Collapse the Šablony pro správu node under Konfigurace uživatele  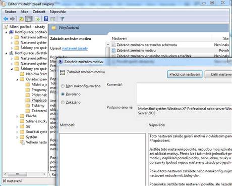tap(12, 69)
